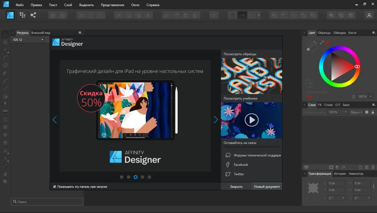The height and width of the screenshot is (213, 377).
Task: Click the Facebook icon link
Action: click(228, 165)
